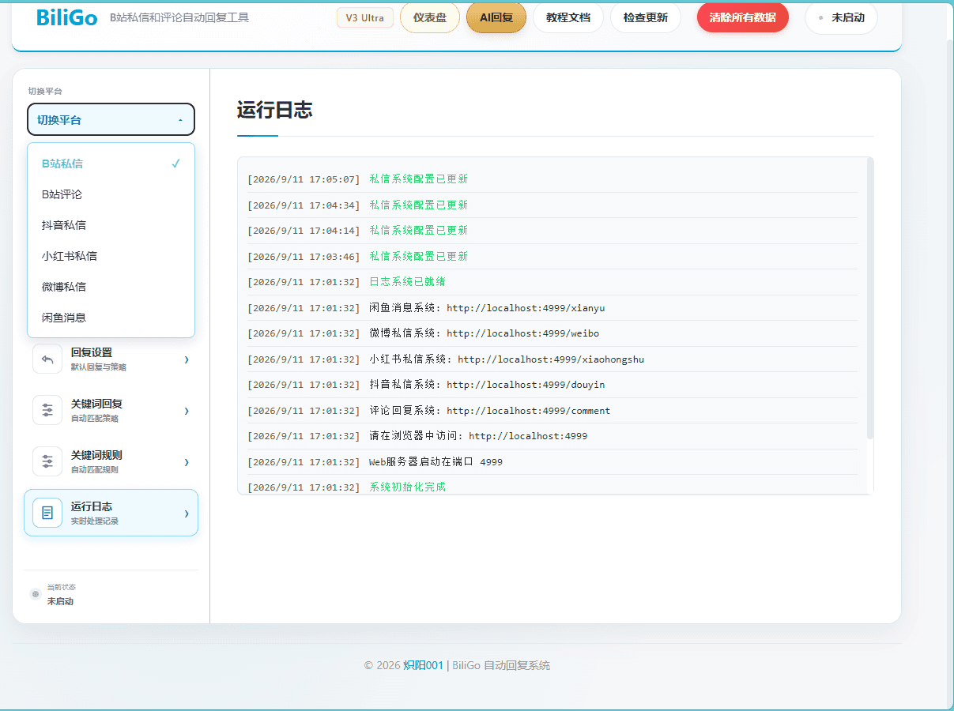Click the sliders icon beside 关键词规则
This screenshot has width=954, height=711.
click(47, 461)
